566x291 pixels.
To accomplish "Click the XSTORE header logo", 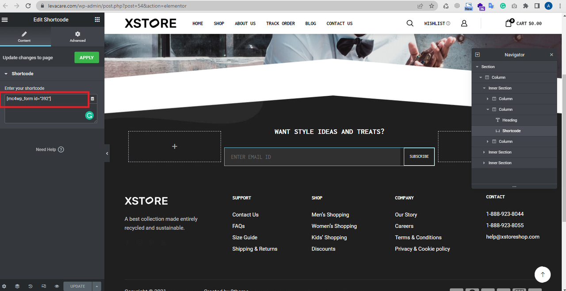I will coord(150,23).
